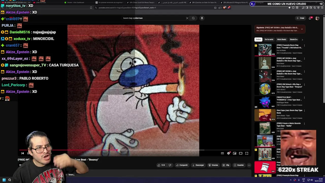Bookmark icon left of the address bar
The image size is (325, 183).
tap(91, 8)
